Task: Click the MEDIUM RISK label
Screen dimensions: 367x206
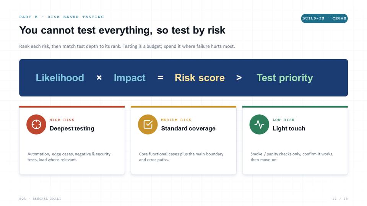Action: [x=176, y=120]
